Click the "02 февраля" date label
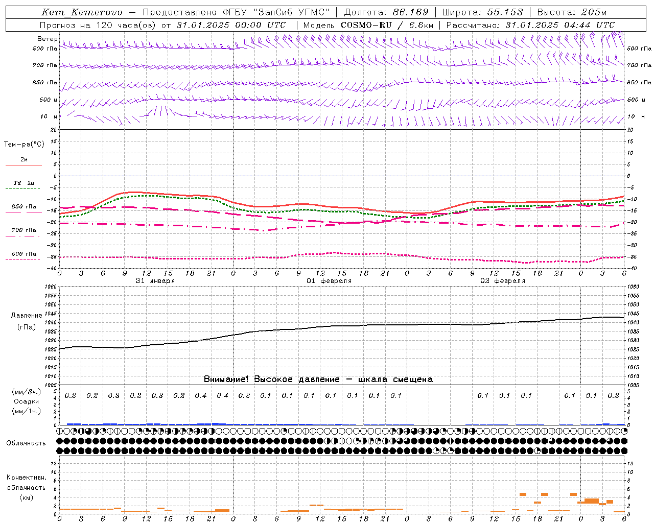The height and width of the screenshot is (523, 654). tap(503, 281)
